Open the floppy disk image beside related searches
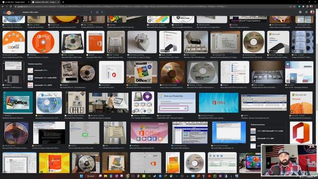The width and height of the screenshot is (318, 179). click(13, 72)
